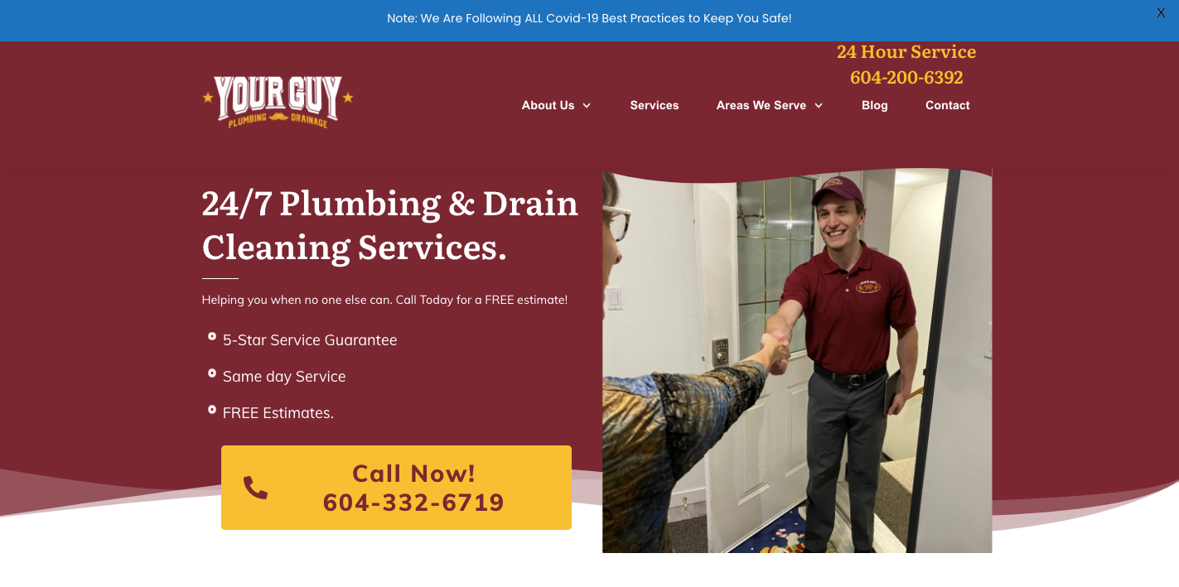Go to the Blog page
Image resolution: width=1179 pixels, height=587 pixels.
coord(874,105)
